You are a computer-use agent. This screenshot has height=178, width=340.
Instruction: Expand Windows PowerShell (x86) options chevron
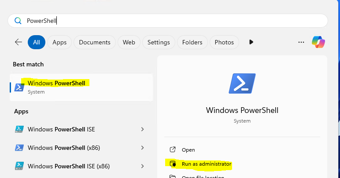click(142, 148)
